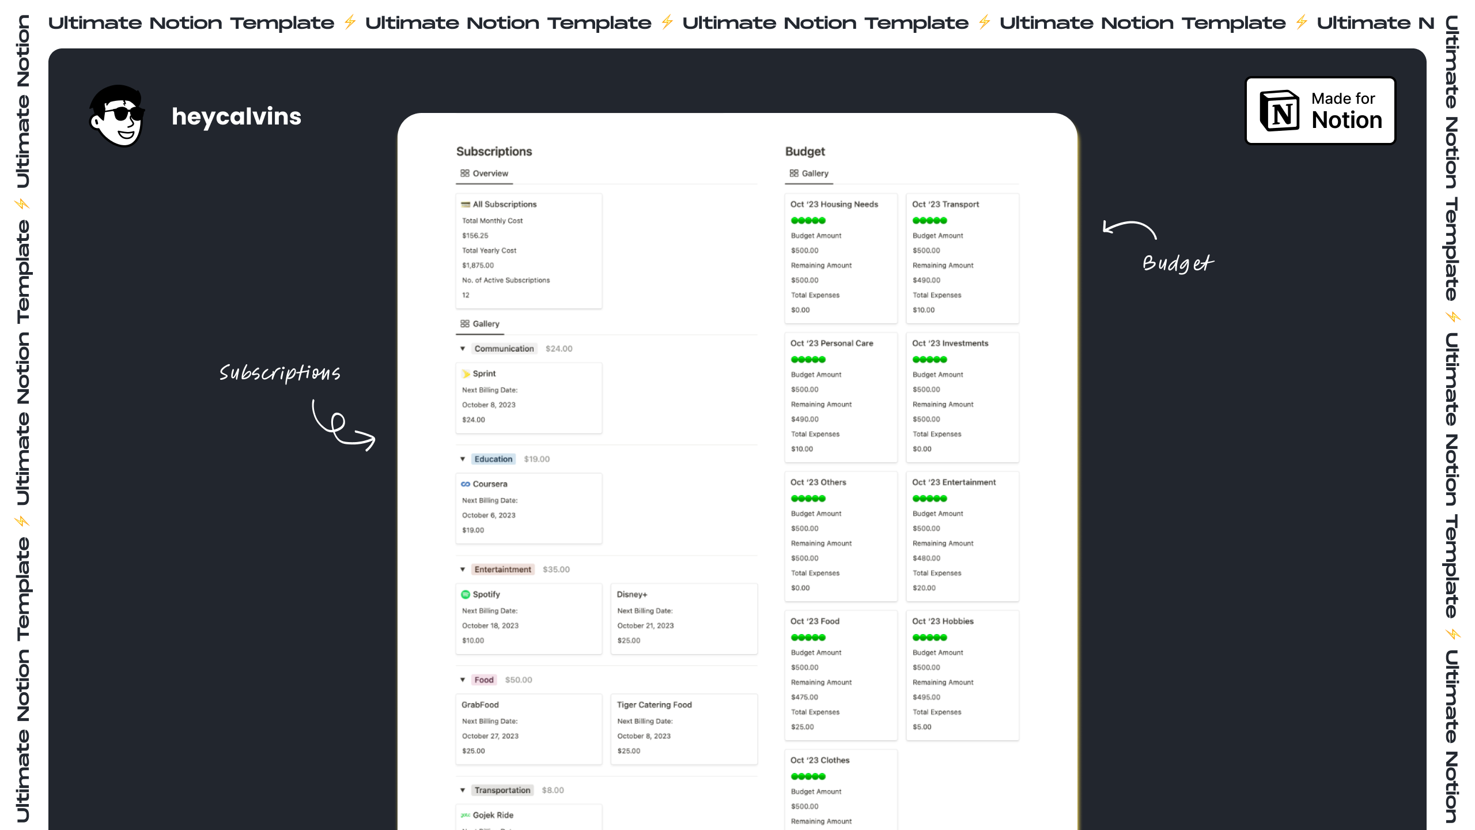Click the $156.25 total monthly cost value
Screen dimensions: 1475x830
[475, 236]
